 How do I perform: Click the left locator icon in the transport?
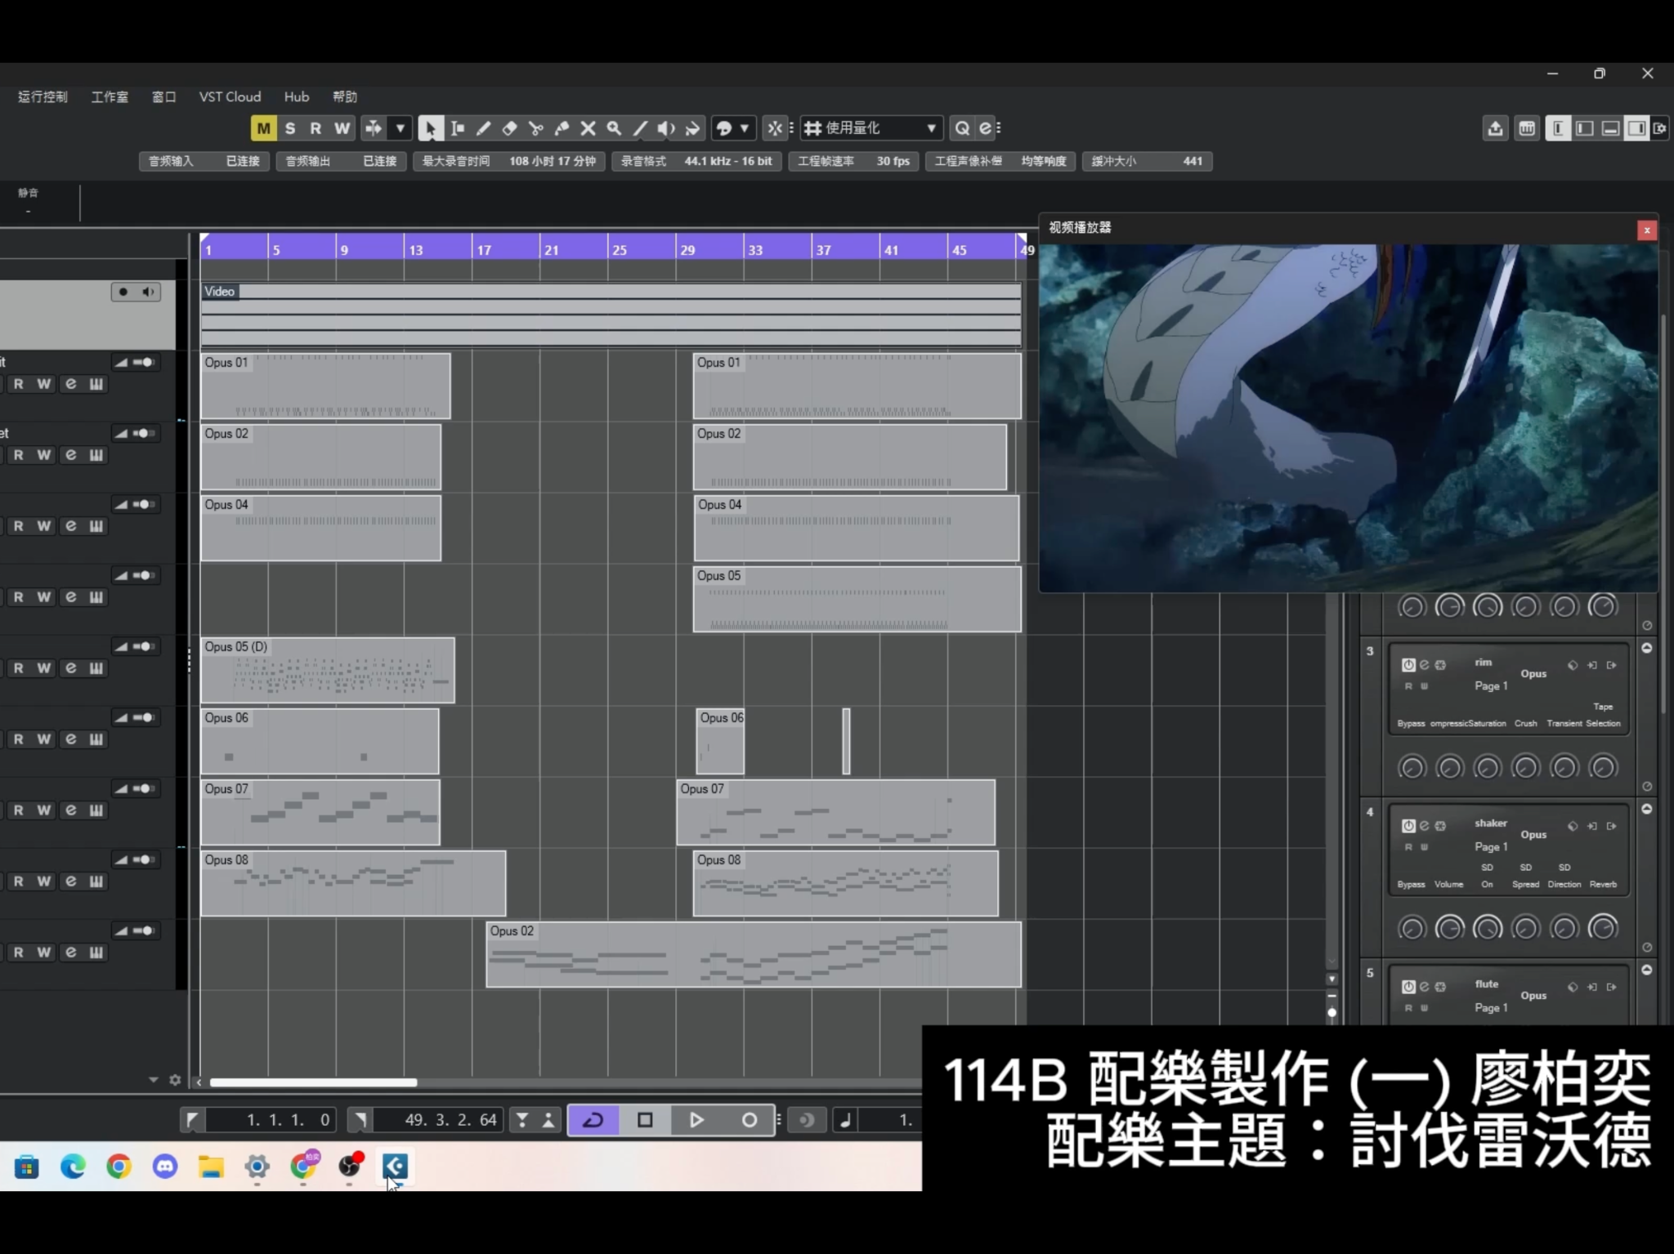click(192, 1120)
